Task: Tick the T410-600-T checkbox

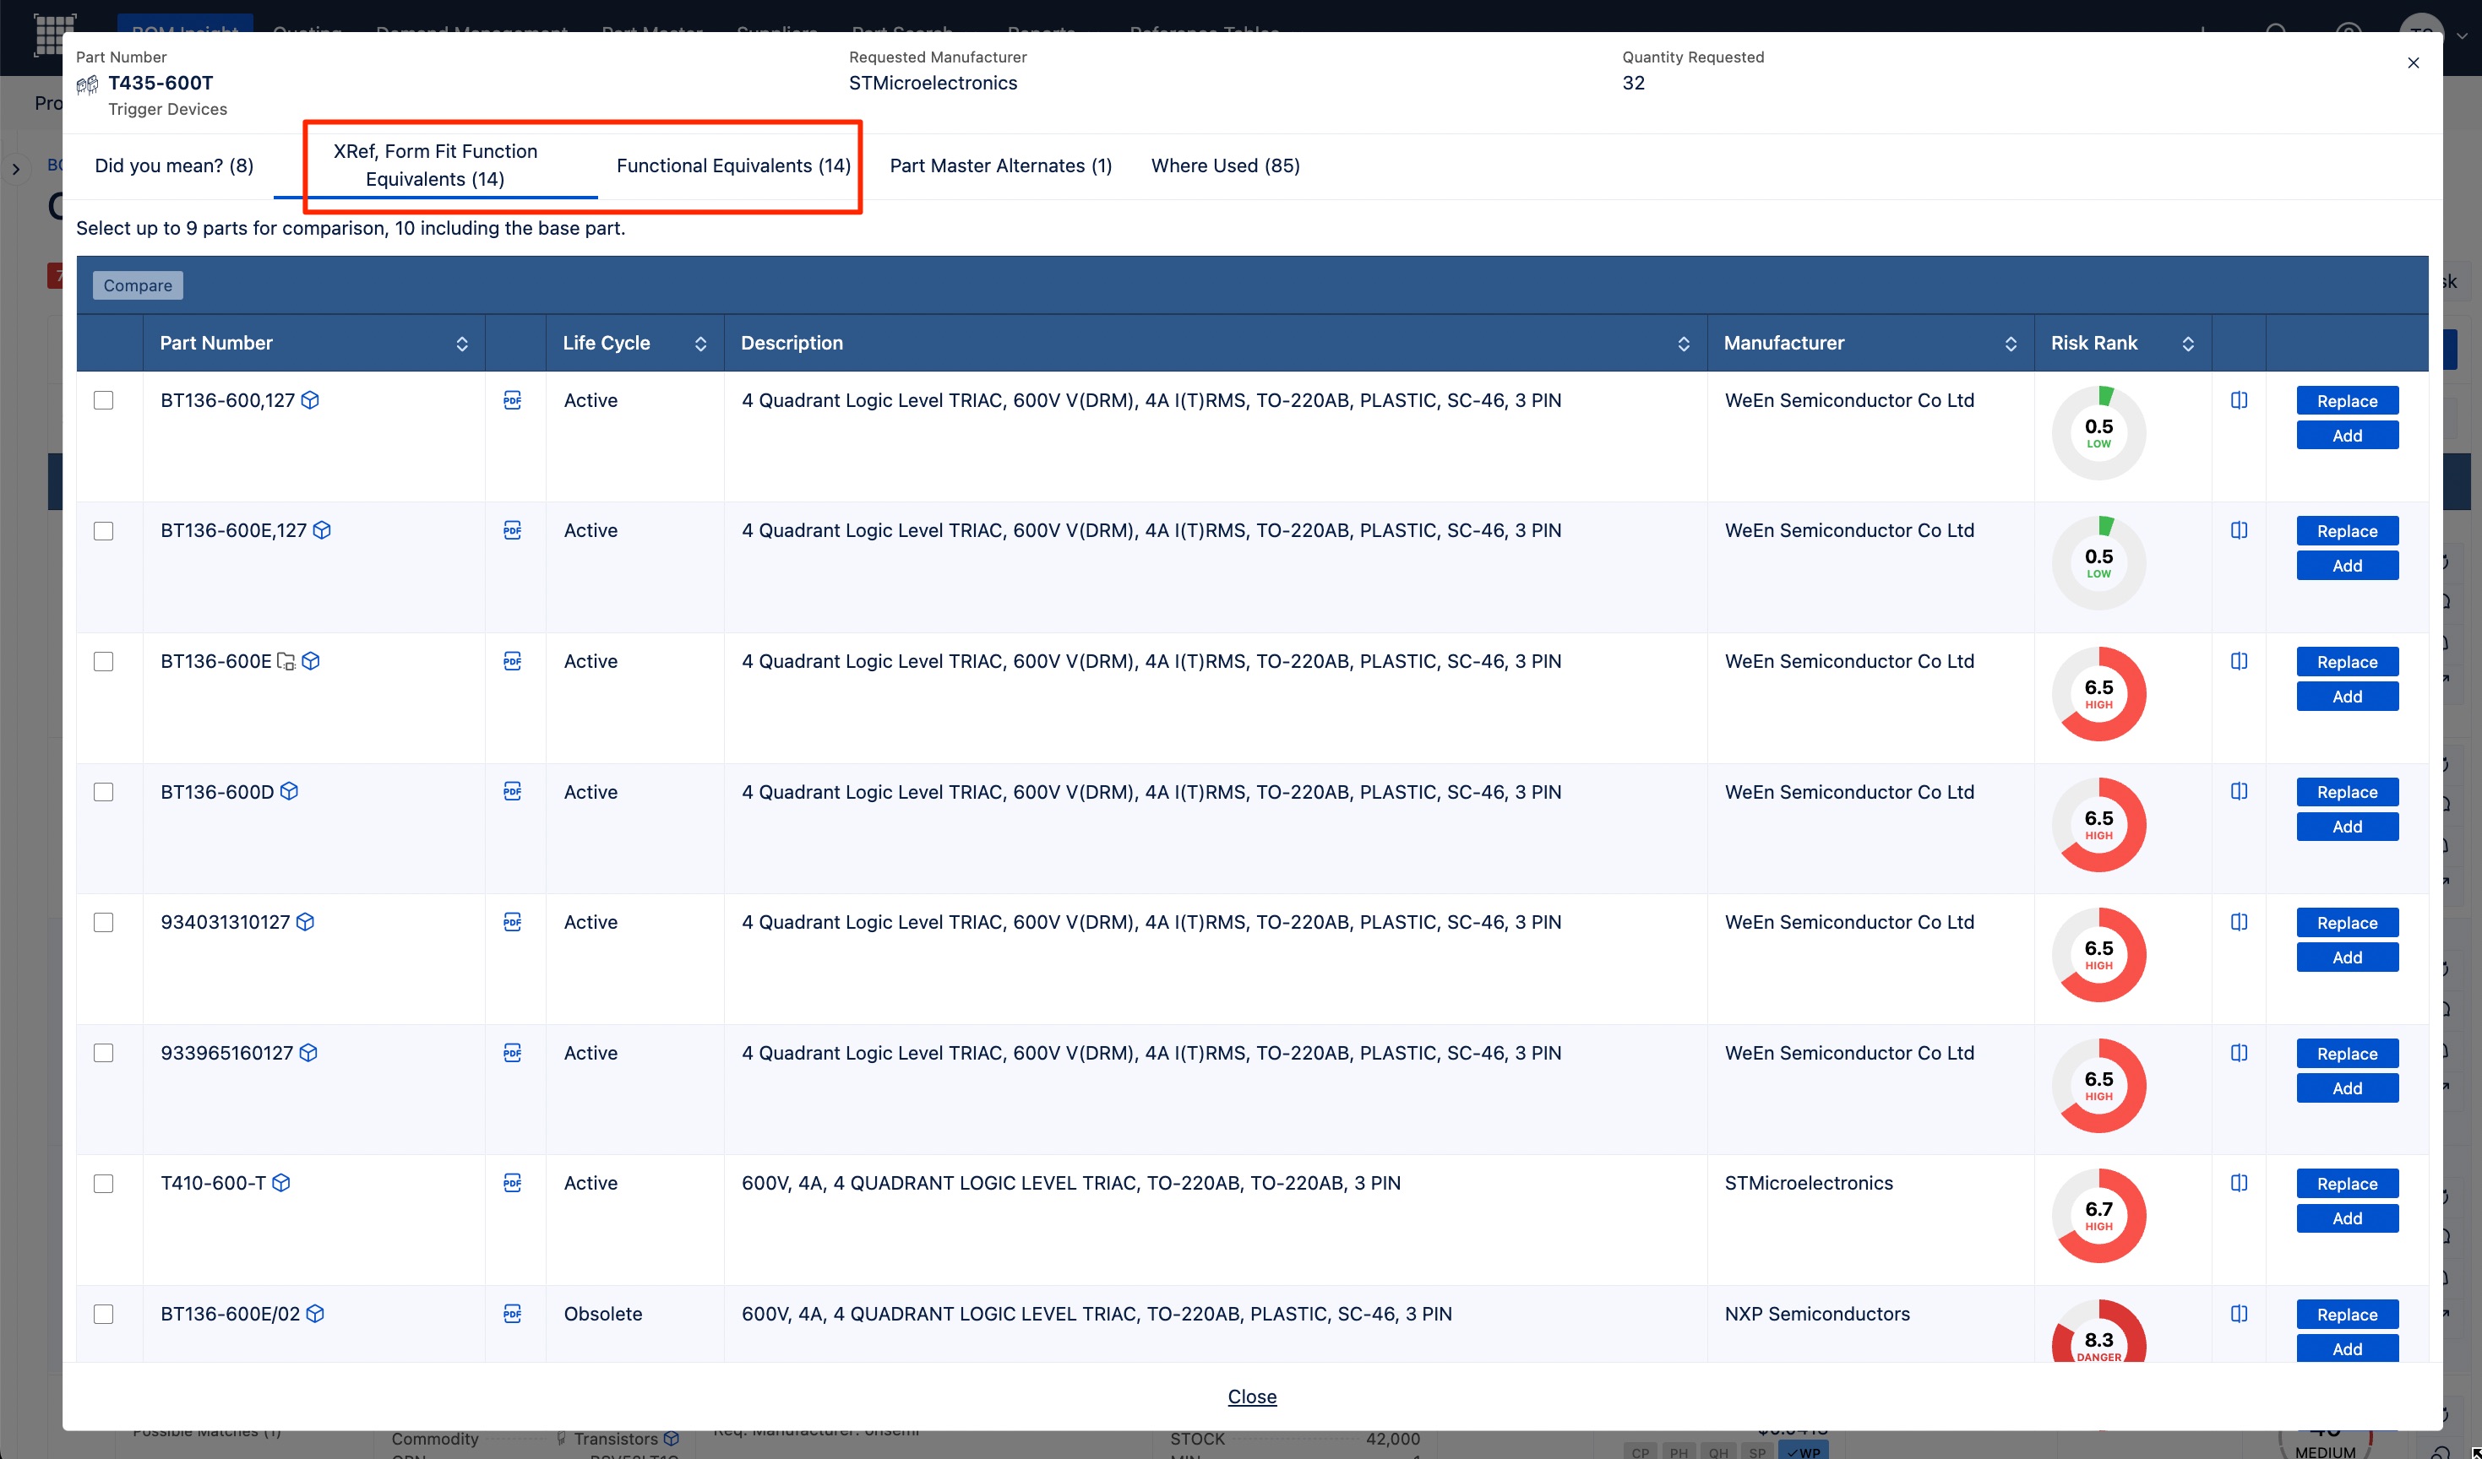Action: point(103,1184)
